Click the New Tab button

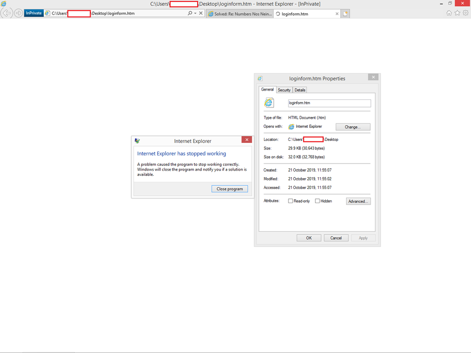(345, 14)
